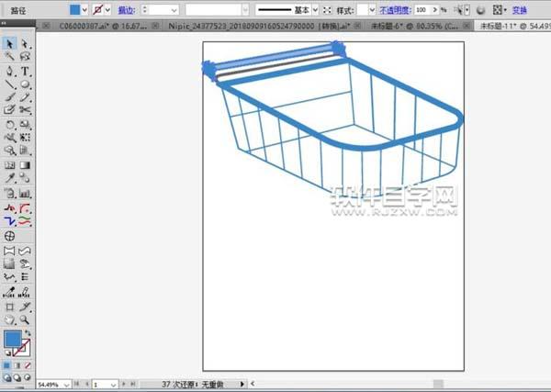This screenshot has height=392, width=551.
Task: Open the zoom level 54.49% dropdown
Action: [x=66, y=384]
